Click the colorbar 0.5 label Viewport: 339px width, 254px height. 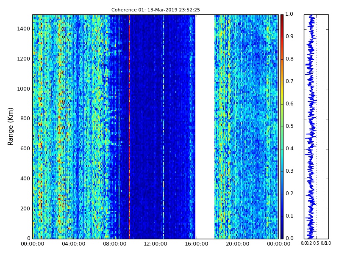[x=289, y=126]
